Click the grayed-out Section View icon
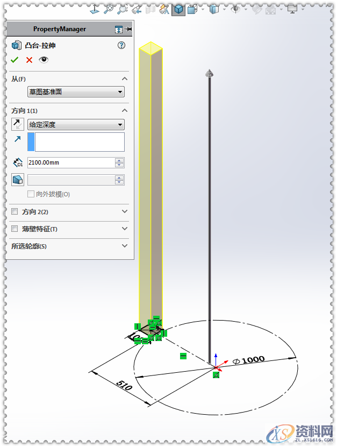 pyautogui.click(x=150, y=10)
